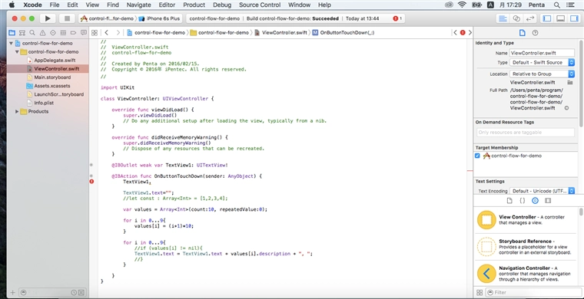Show the Media library
The width and height of the screenshot is (584, 299).
[547, 201]
